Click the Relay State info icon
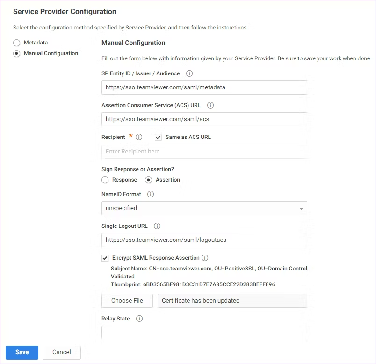 139,319
